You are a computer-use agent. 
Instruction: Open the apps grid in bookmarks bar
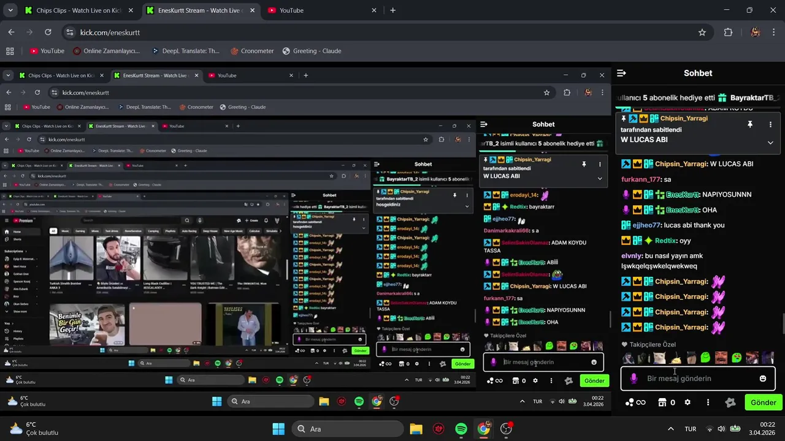10,51
